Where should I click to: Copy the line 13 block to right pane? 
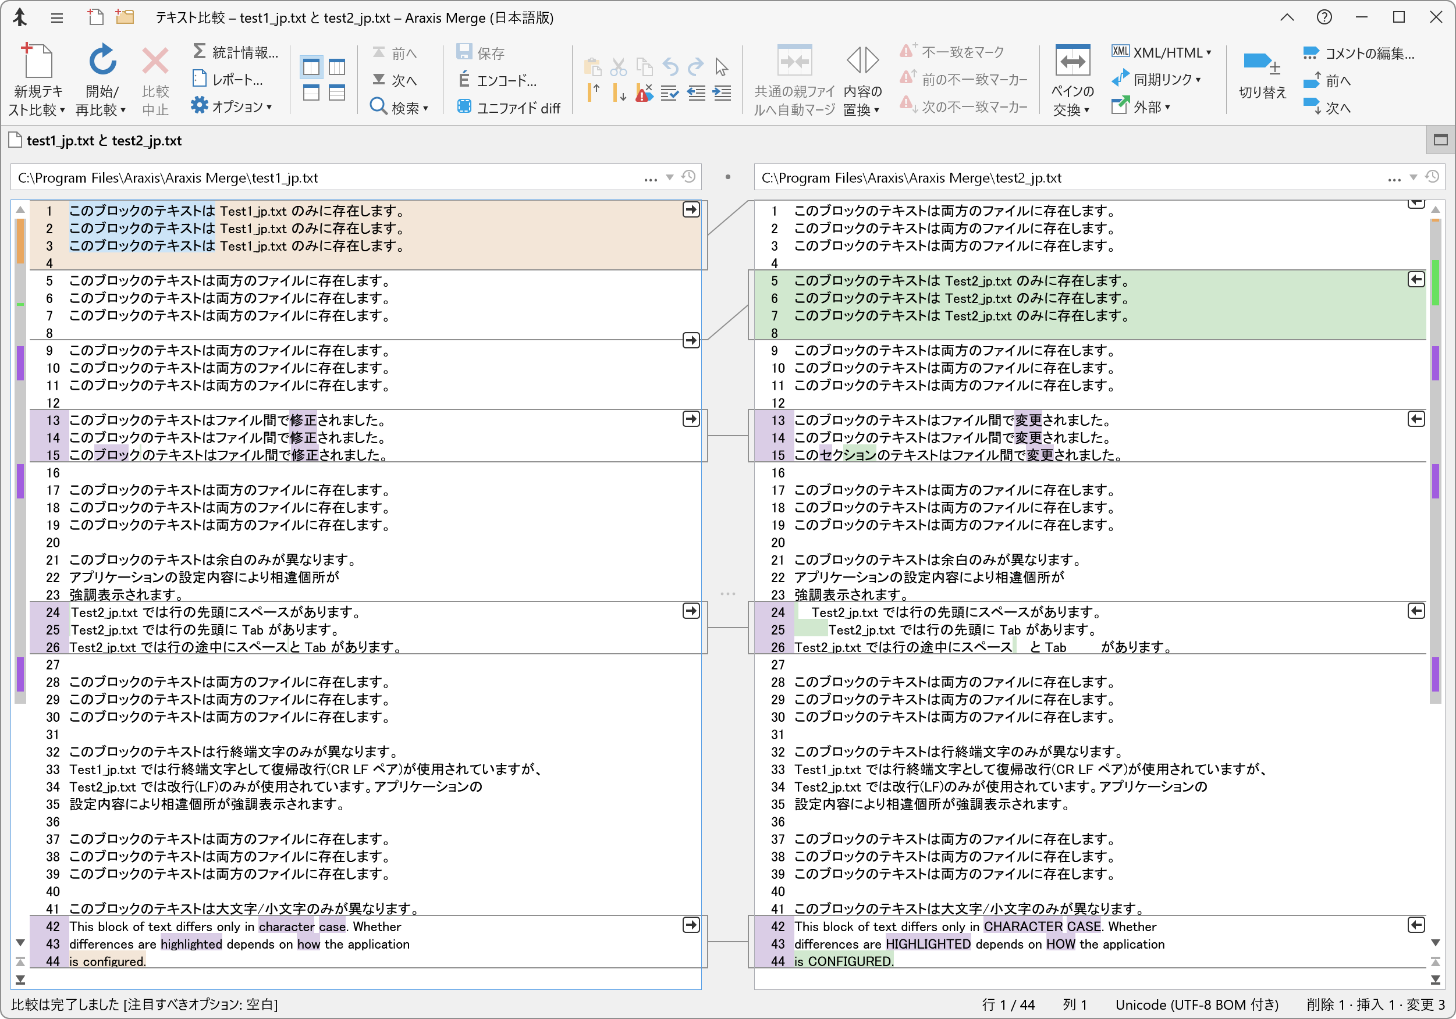tap(691, 419)
